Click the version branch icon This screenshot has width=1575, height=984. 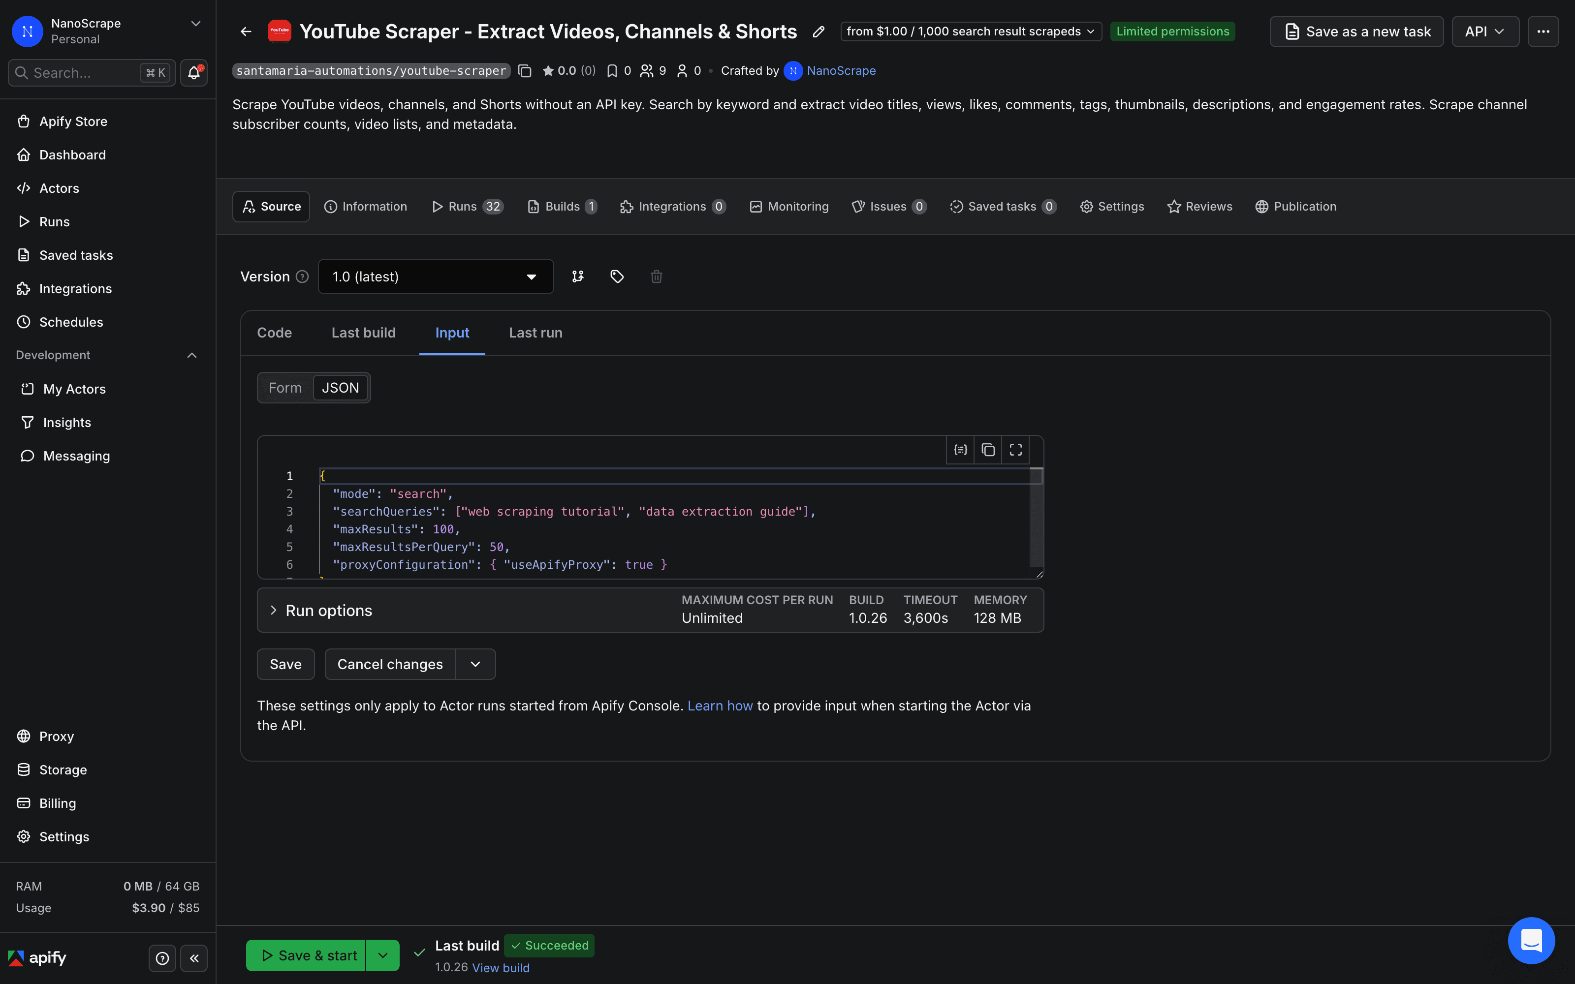pos(578,277)
